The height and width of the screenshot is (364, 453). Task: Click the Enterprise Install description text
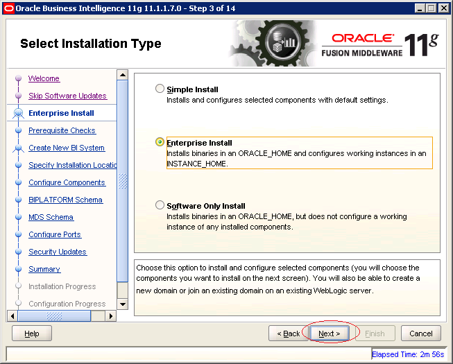(x=296, y=159)
